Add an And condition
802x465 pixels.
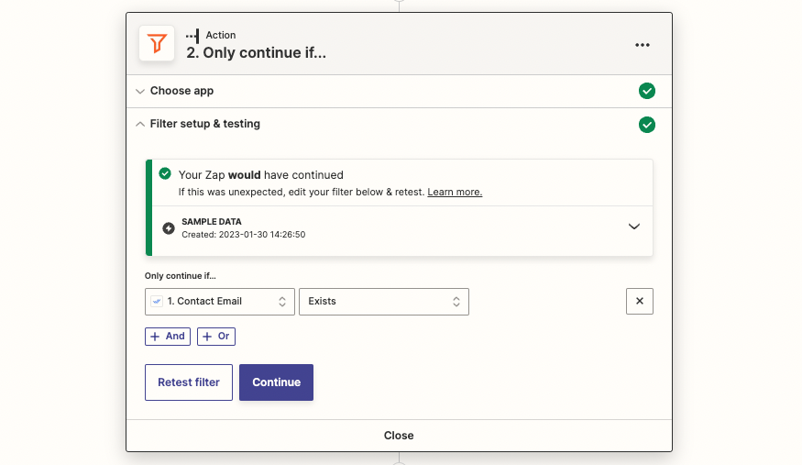point(168,337)
